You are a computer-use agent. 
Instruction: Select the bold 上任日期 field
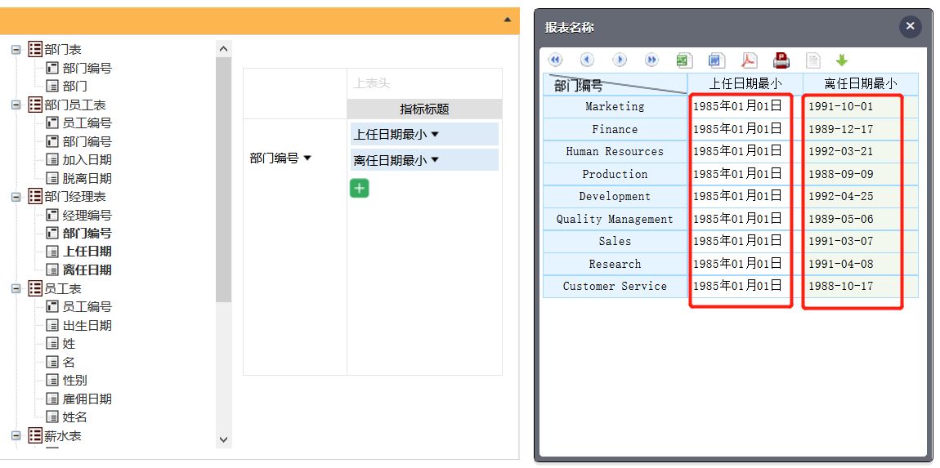(87, 252)
